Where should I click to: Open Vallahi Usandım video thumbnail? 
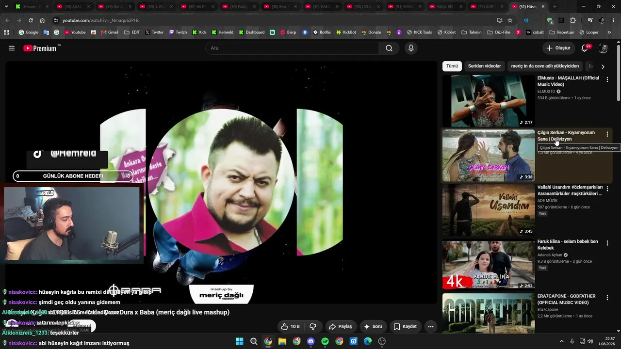coord(489,210)
